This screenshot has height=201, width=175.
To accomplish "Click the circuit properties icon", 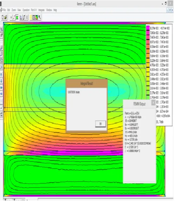I will (x=27, y=17).
